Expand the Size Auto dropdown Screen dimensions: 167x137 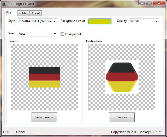[x=37, y=34]
